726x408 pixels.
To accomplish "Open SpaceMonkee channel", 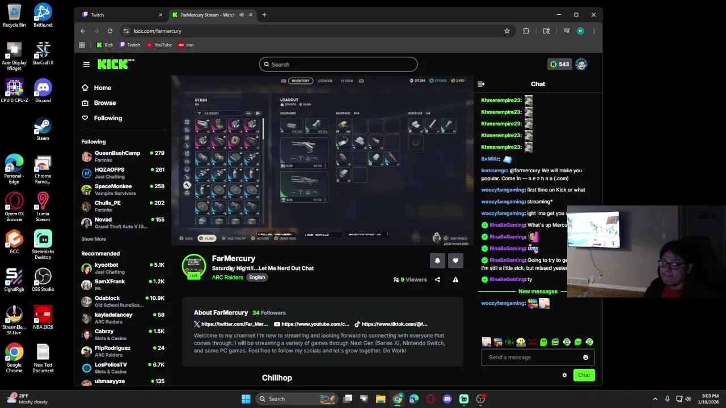I will click(123, 190).
